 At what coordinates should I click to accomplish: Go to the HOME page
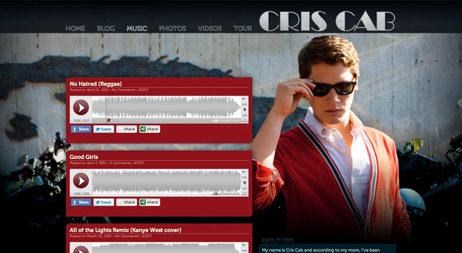click(x=75, y=28)
